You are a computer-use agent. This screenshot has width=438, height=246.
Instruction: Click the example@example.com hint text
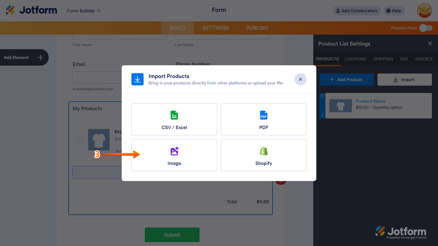93,89
